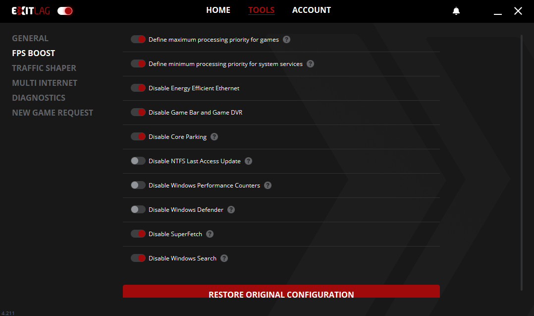This screenshot has height=316, width=534.
Task: Toggle the main ExitLag power switch
Action: click(x=65, y=11)
